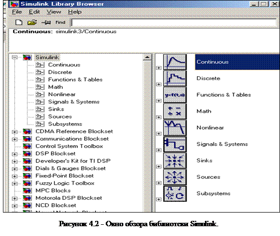Select Subsystems in the library tree
280x236 pixels.
65,124
